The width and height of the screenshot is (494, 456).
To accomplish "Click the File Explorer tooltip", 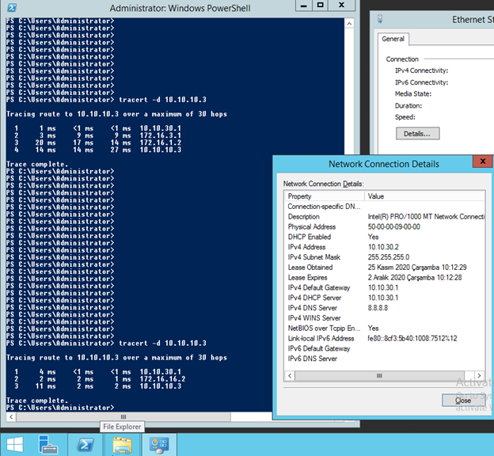I will (122, 427).
